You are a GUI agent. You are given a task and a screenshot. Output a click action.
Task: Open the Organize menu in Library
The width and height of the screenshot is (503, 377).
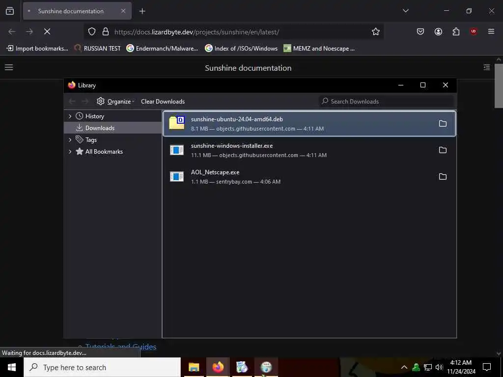(x=115, y=101)
